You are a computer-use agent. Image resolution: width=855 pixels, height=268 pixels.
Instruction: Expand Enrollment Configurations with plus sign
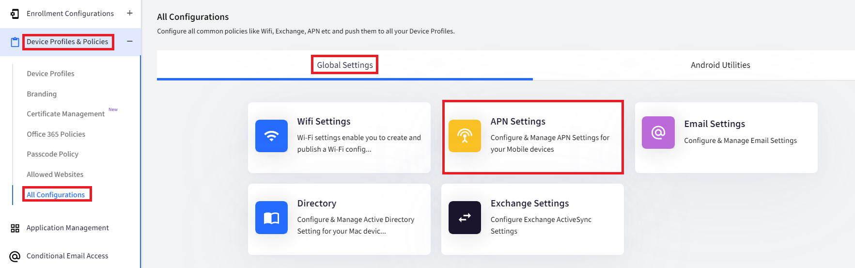point(130,13)
